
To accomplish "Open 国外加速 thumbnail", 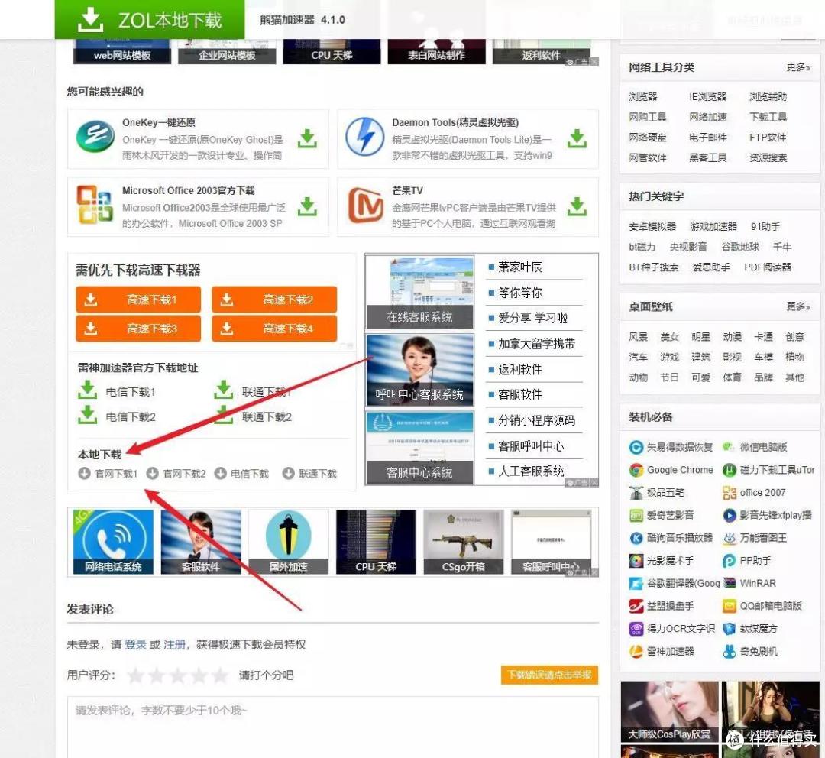I will (x=288, y=542).
